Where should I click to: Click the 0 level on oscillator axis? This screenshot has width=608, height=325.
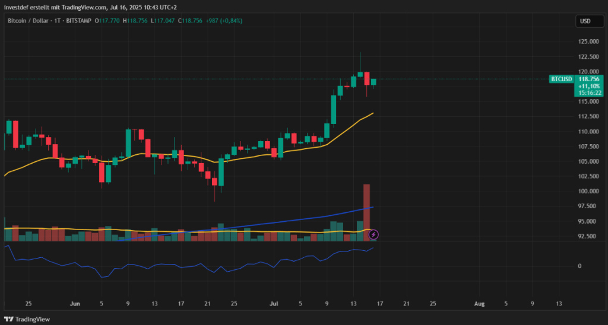[x=579, y=266]
